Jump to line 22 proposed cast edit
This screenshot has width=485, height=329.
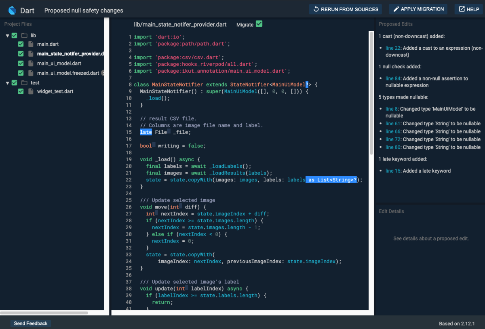392,48
